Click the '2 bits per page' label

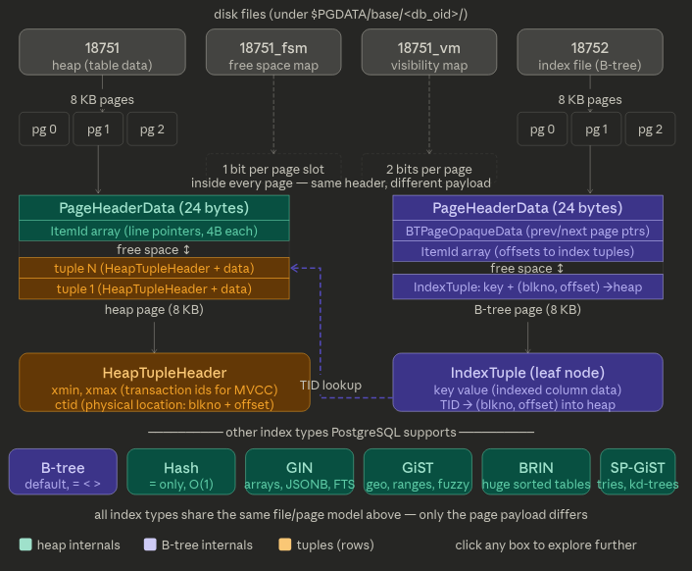[x=429, y=169]
